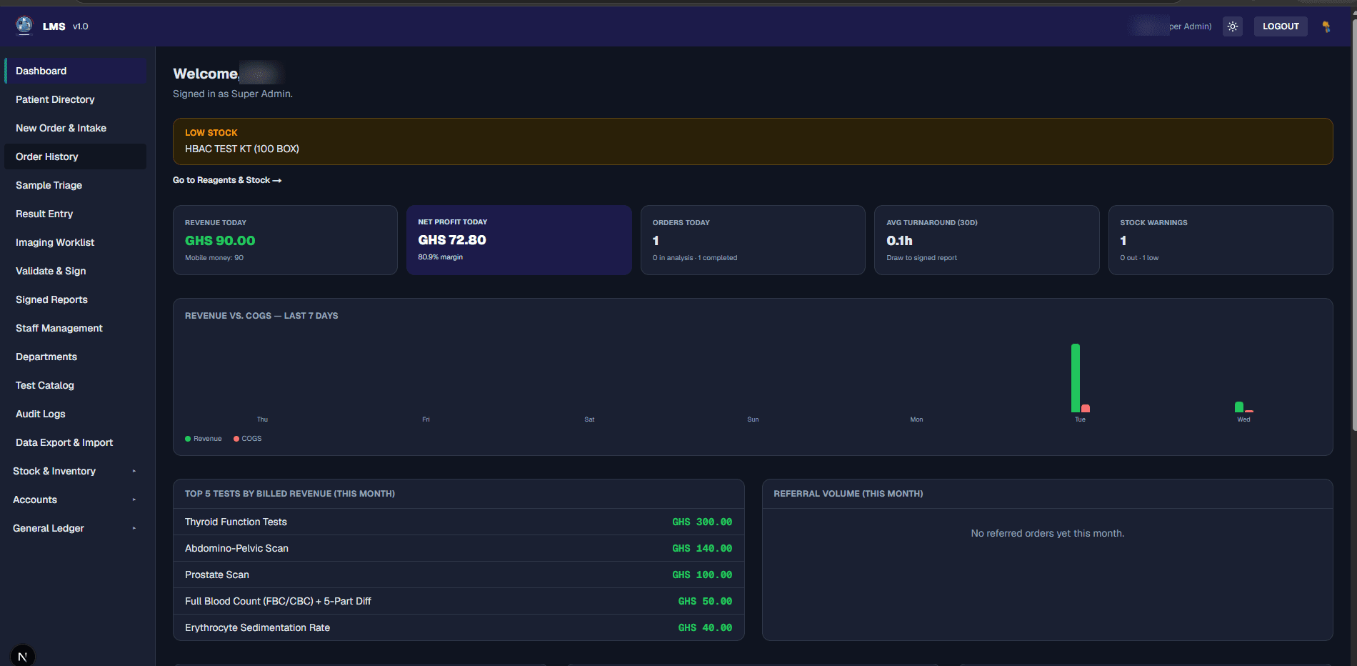1357x666 pixels.
Task: Click the arrow beside Stock & Inventory
Action: [x=134, y=471]
